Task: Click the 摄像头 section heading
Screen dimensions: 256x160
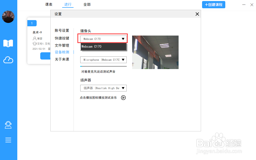Action: pyautogui.click(x=86, y=31)
